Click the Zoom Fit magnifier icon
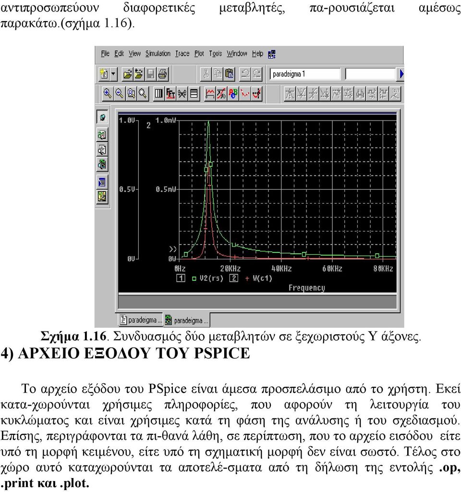Viewport: 461px width, 492px height. click(x=143, y=94)
